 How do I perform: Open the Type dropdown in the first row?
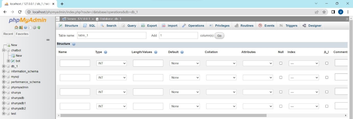[112, 63]
